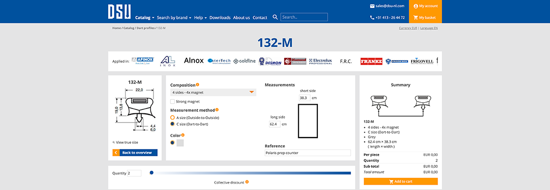Open the Frigor Box brand logo

click(397, 61)
